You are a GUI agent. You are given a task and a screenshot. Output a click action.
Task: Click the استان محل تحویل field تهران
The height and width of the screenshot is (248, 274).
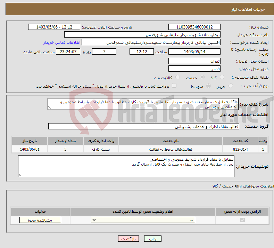pyautogui.click(x=194, y=61)
